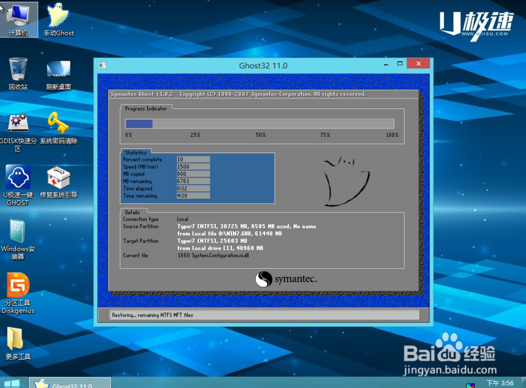Click the Percent complete value 10
Viewport: 526px width, 388px height.
[193, 159]
